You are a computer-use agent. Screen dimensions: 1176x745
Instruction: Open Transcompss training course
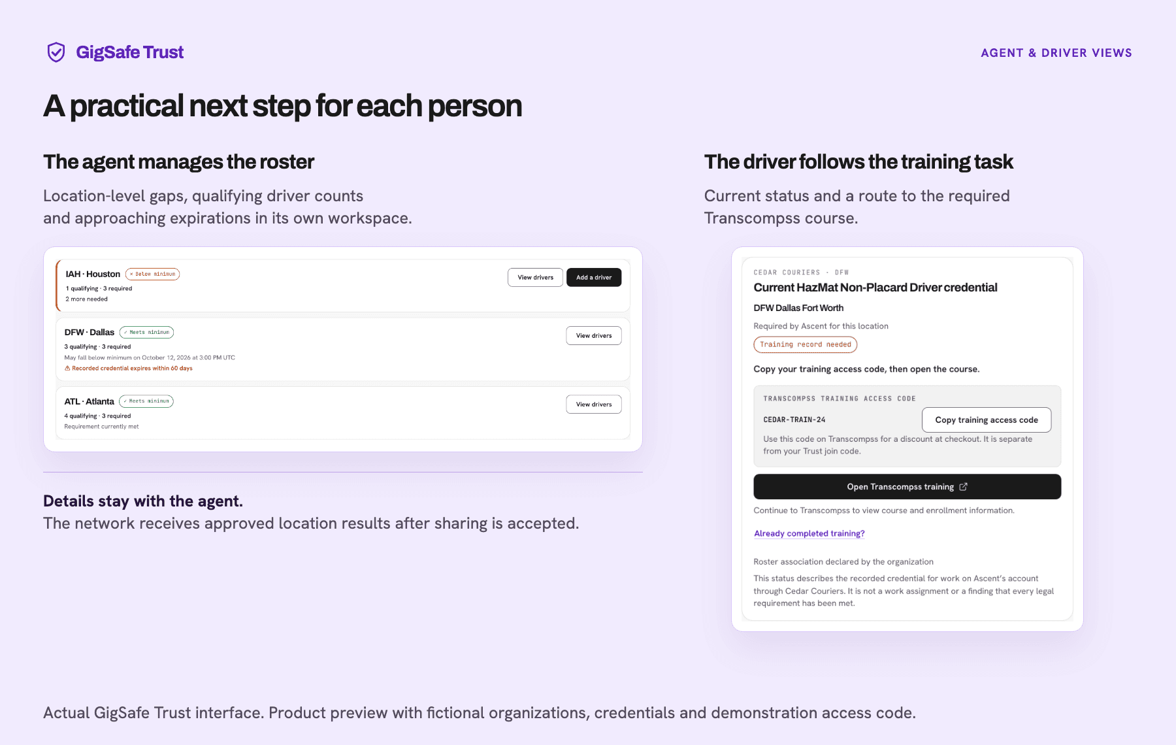[x=907, y=487]
